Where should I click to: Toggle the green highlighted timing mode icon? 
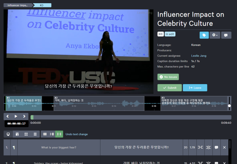pos(59,134)
